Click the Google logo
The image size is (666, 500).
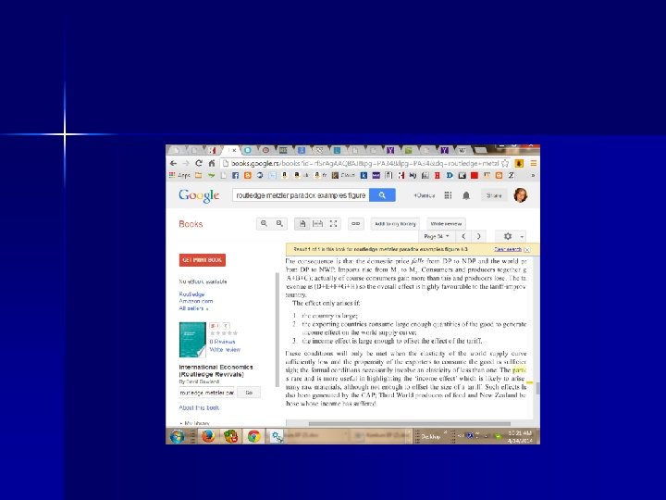[x=199, y=195]
